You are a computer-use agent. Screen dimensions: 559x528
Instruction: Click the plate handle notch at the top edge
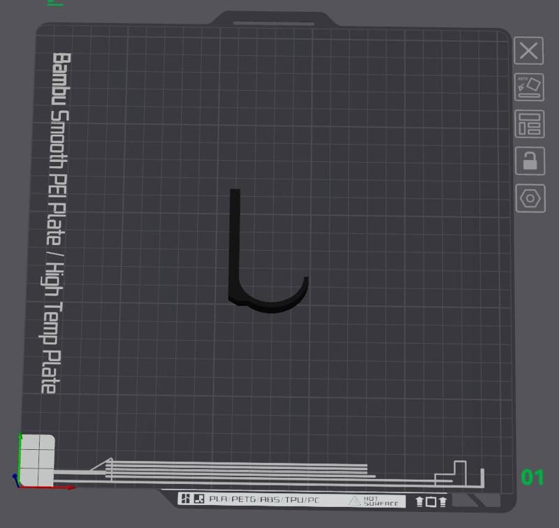point(273,15)
